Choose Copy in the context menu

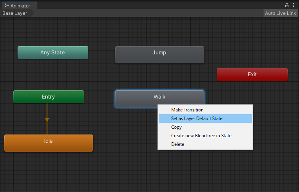pos(205,127)
